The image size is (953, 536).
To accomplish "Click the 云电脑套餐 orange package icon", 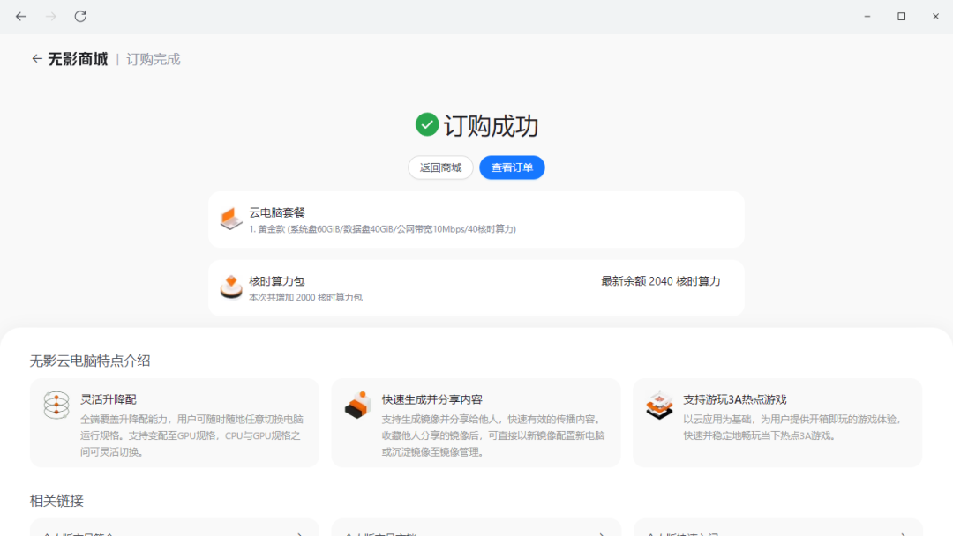I will (x=230, y=219).
